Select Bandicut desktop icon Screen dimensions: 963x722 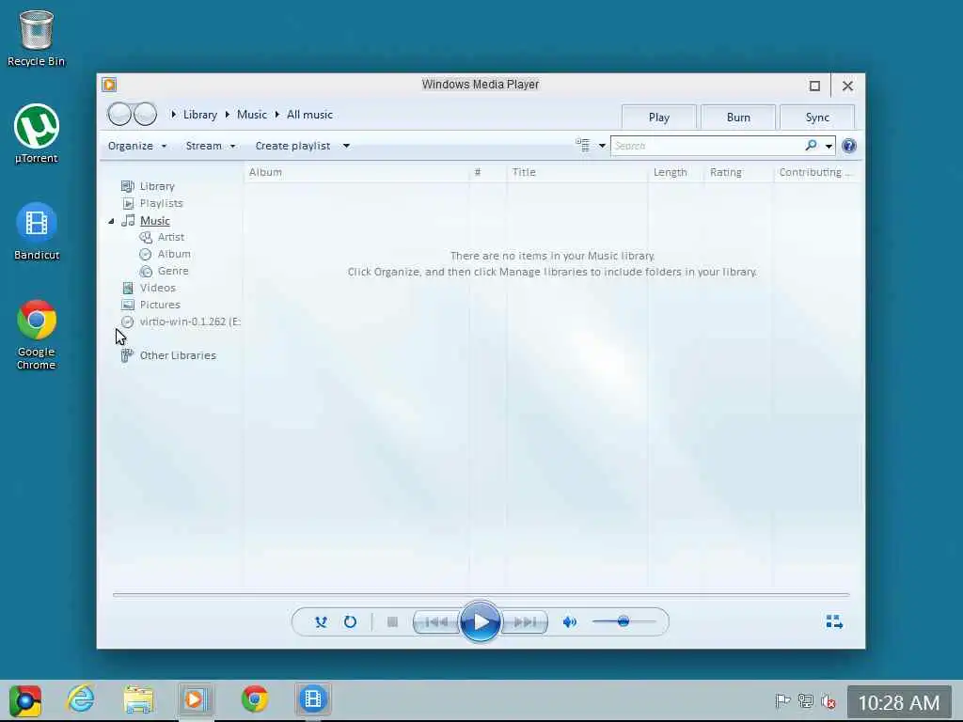37,231
